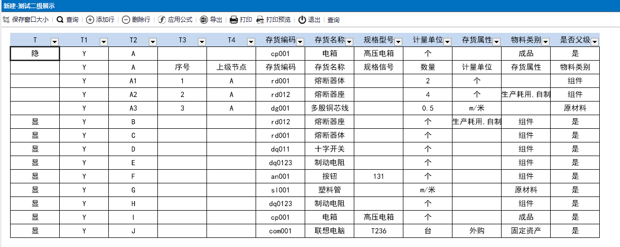Select the 多股铜芯线 cell

coord(329,108)
